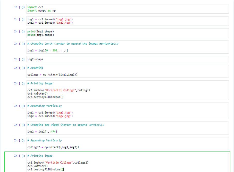Click the cell containing img2.shape
Screen dimensions: 234x172
click(x=127, y=59)
